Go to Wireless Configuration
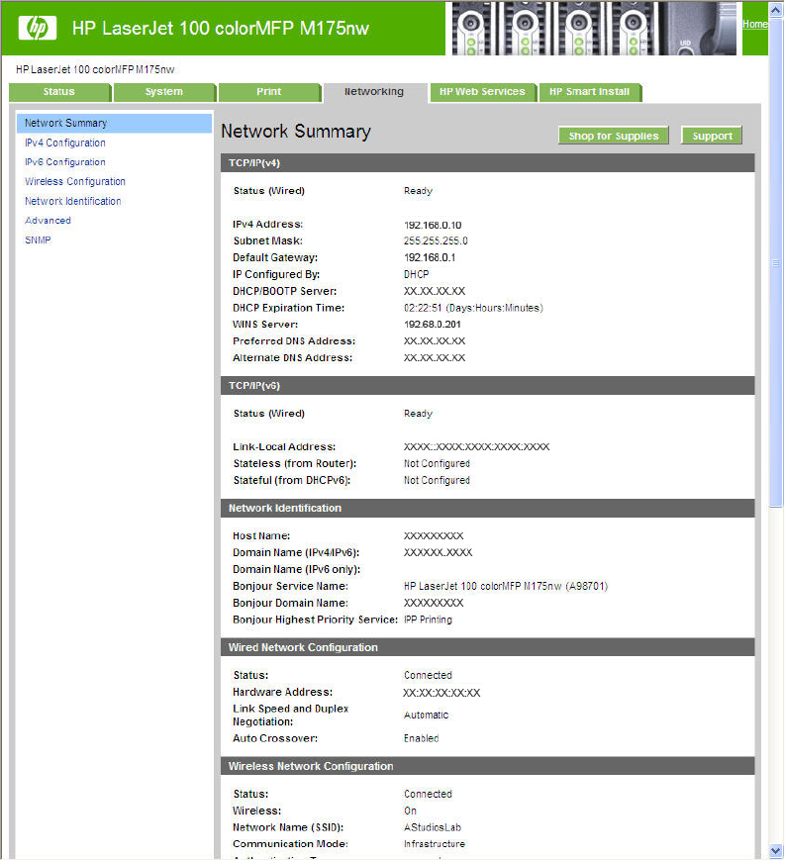 click(x=75, y=182)
